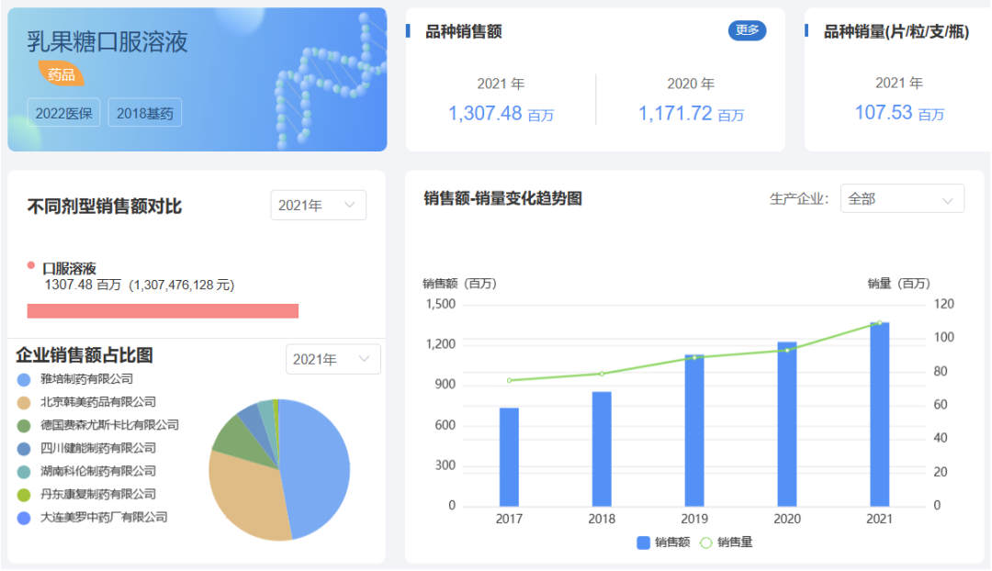
Task: Toggle the 销售额 legend in trend chart
Action: 663,542
